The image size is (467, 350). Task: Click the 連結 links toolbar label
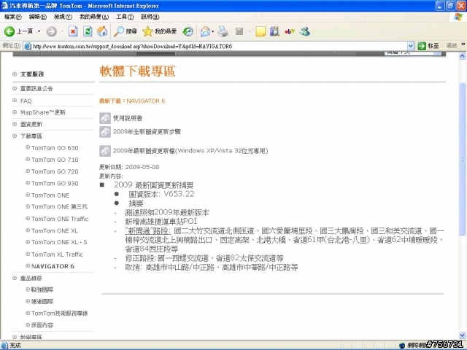[x=452, y=45]
